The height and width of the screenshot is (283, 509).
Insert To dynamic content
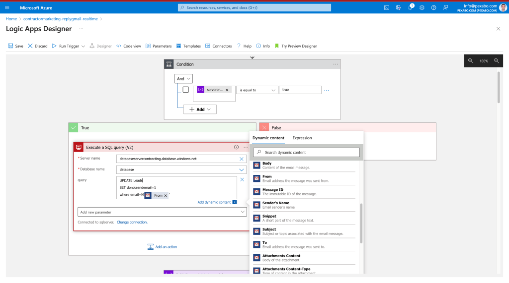pos(304,244)
